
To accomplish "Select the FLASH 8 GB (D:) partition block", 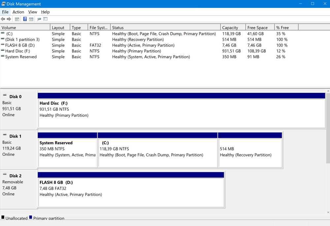I will [x=131, y=190].
